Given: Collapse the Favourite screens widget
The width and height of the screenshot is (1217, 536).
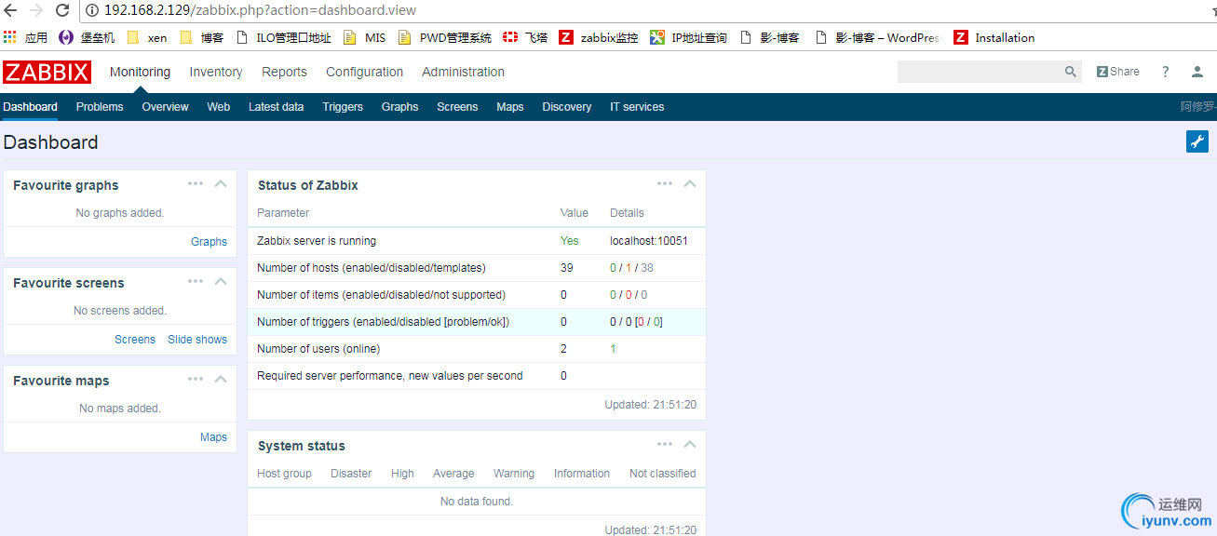Looking at the screenshot, I should coord(221,281).
